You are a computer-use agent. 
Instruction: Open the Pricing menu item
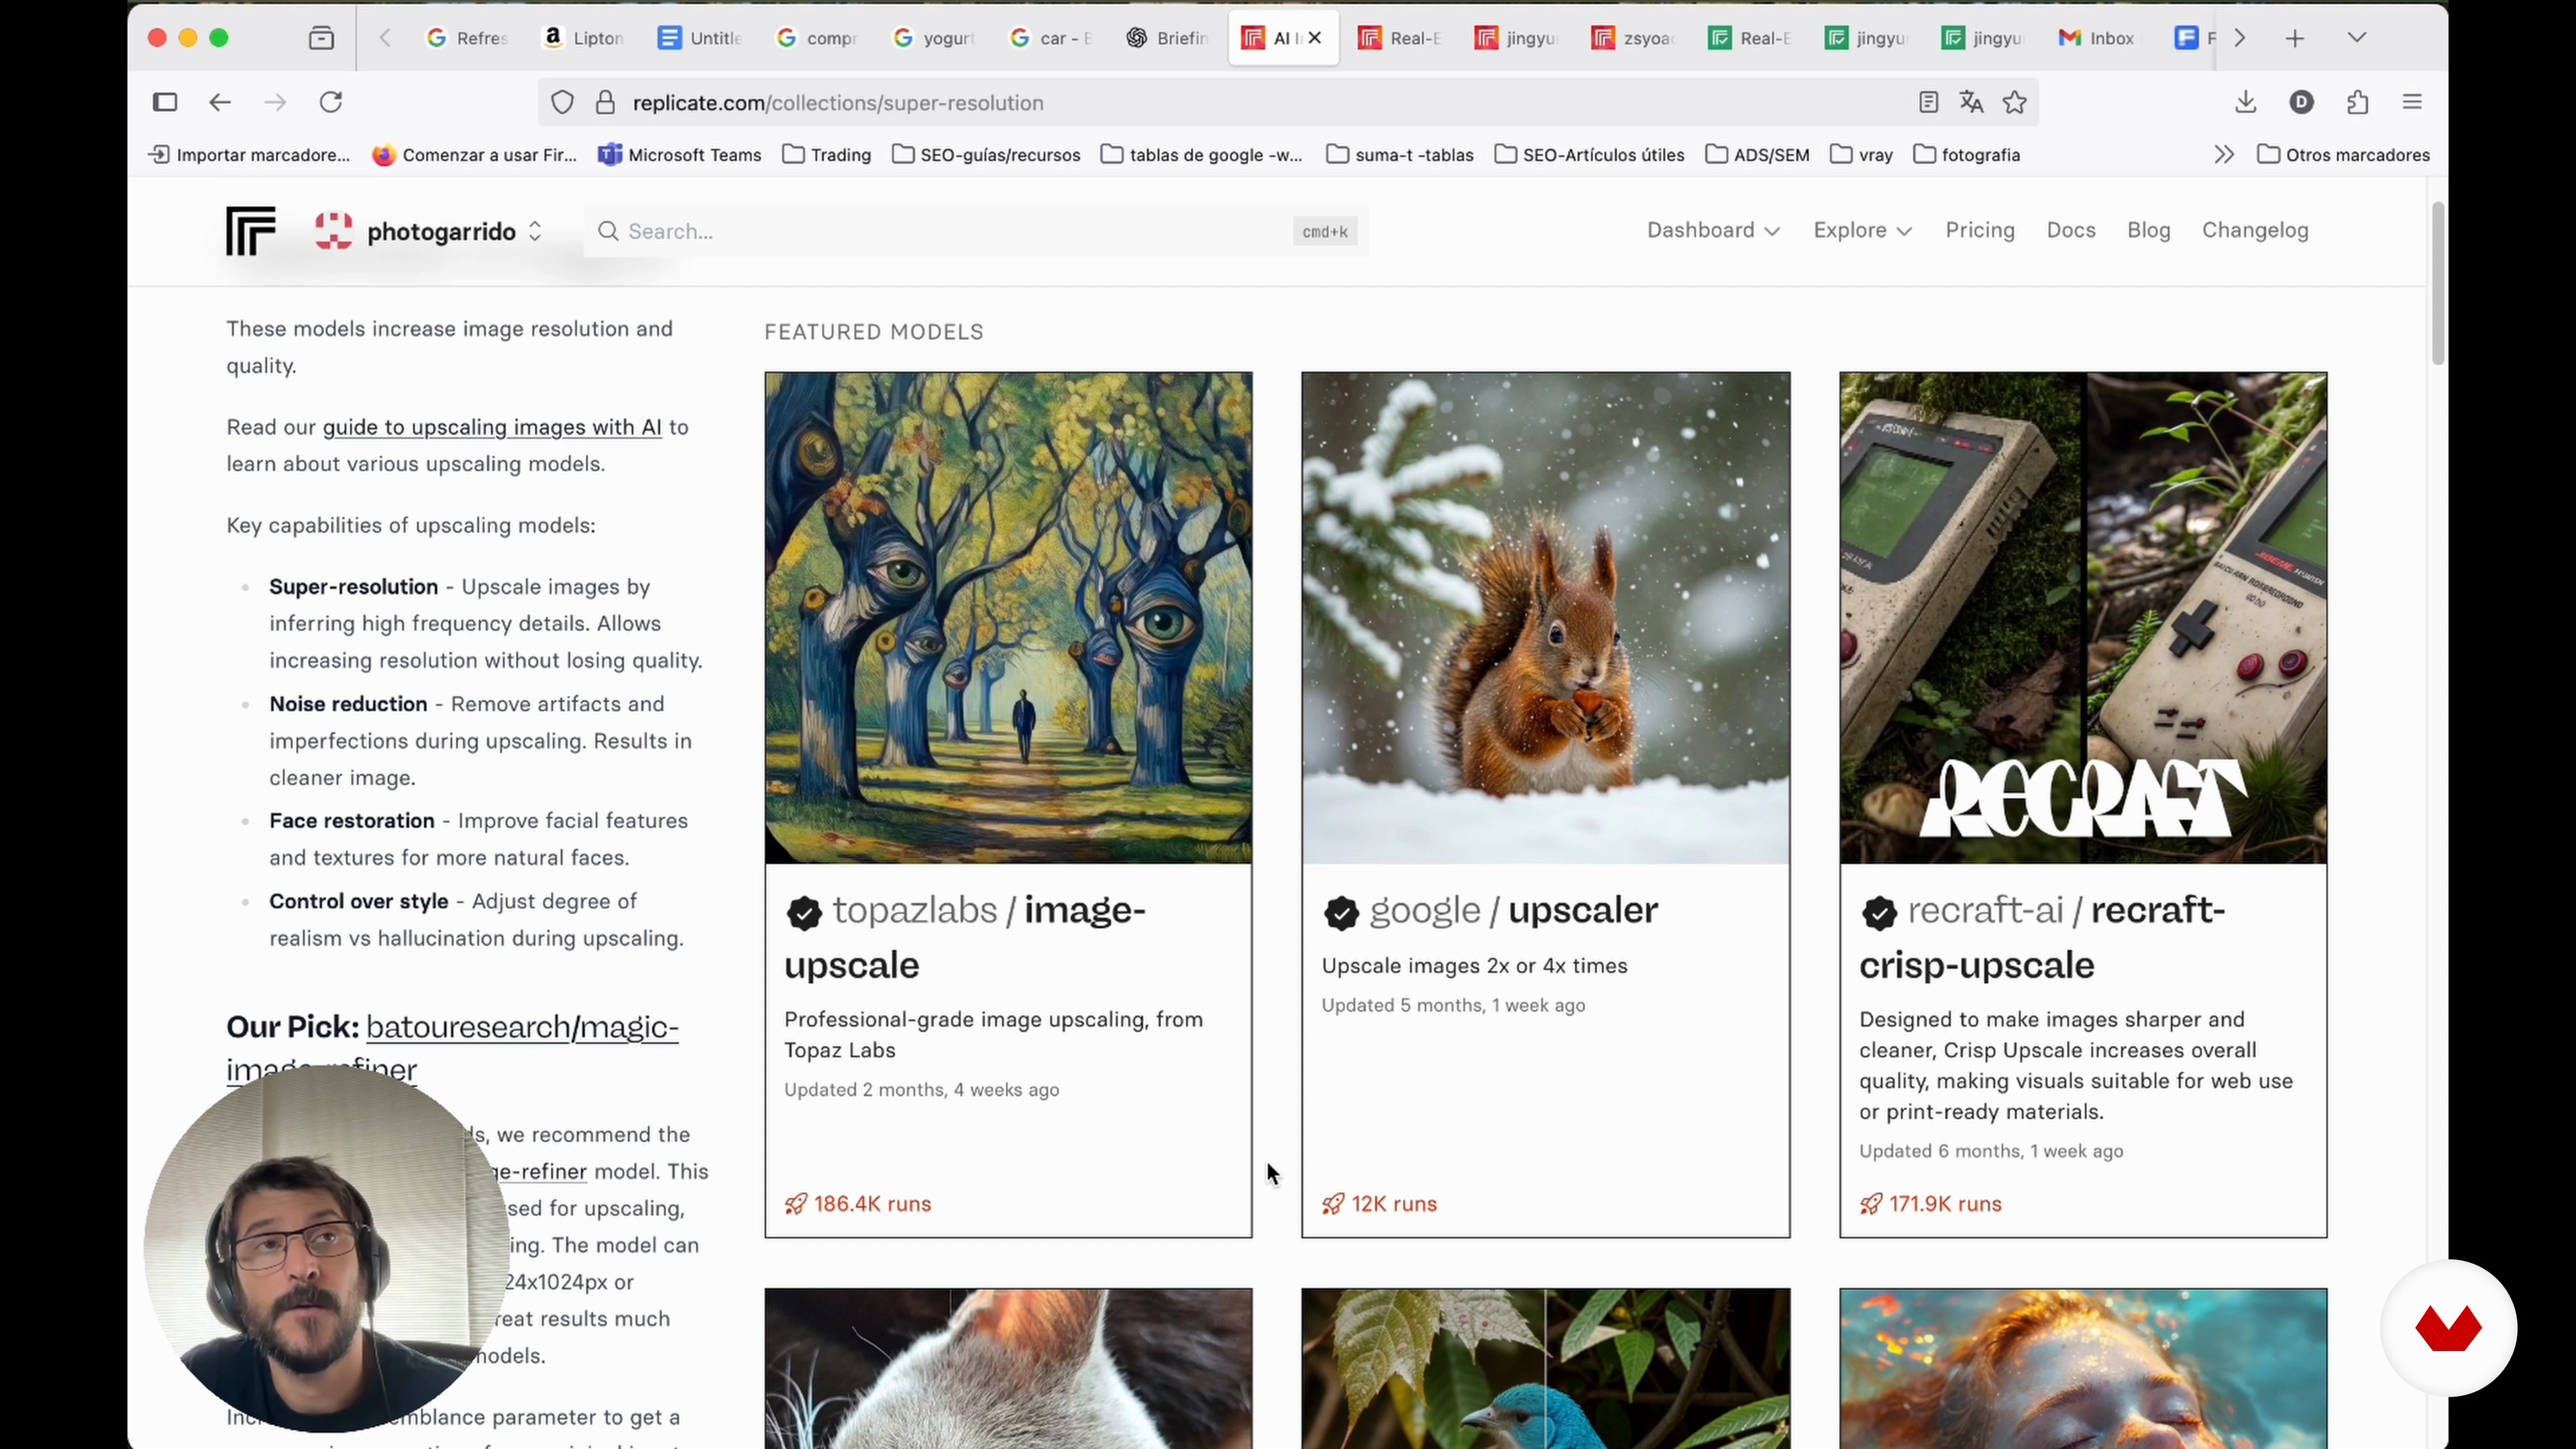click(1979, 230)
